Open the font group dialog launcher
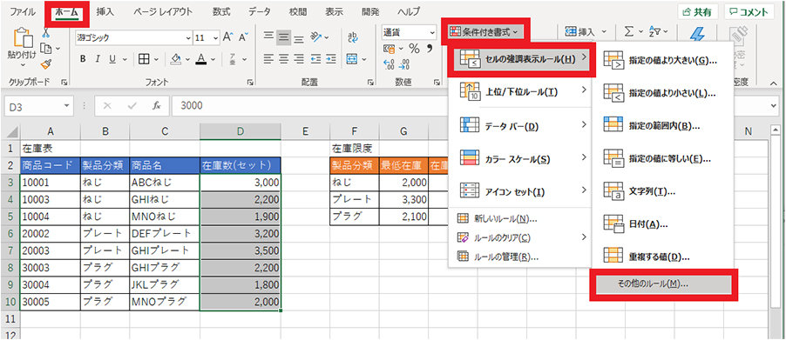The width and height of the screenshot is (786, 340). coord(249,82)
